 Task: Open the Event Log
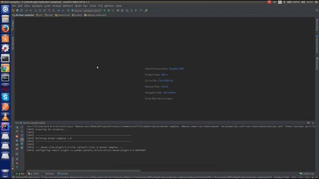[307, 174]
